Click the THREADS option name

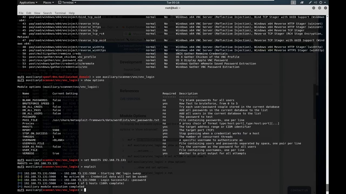tap(28, 137)
